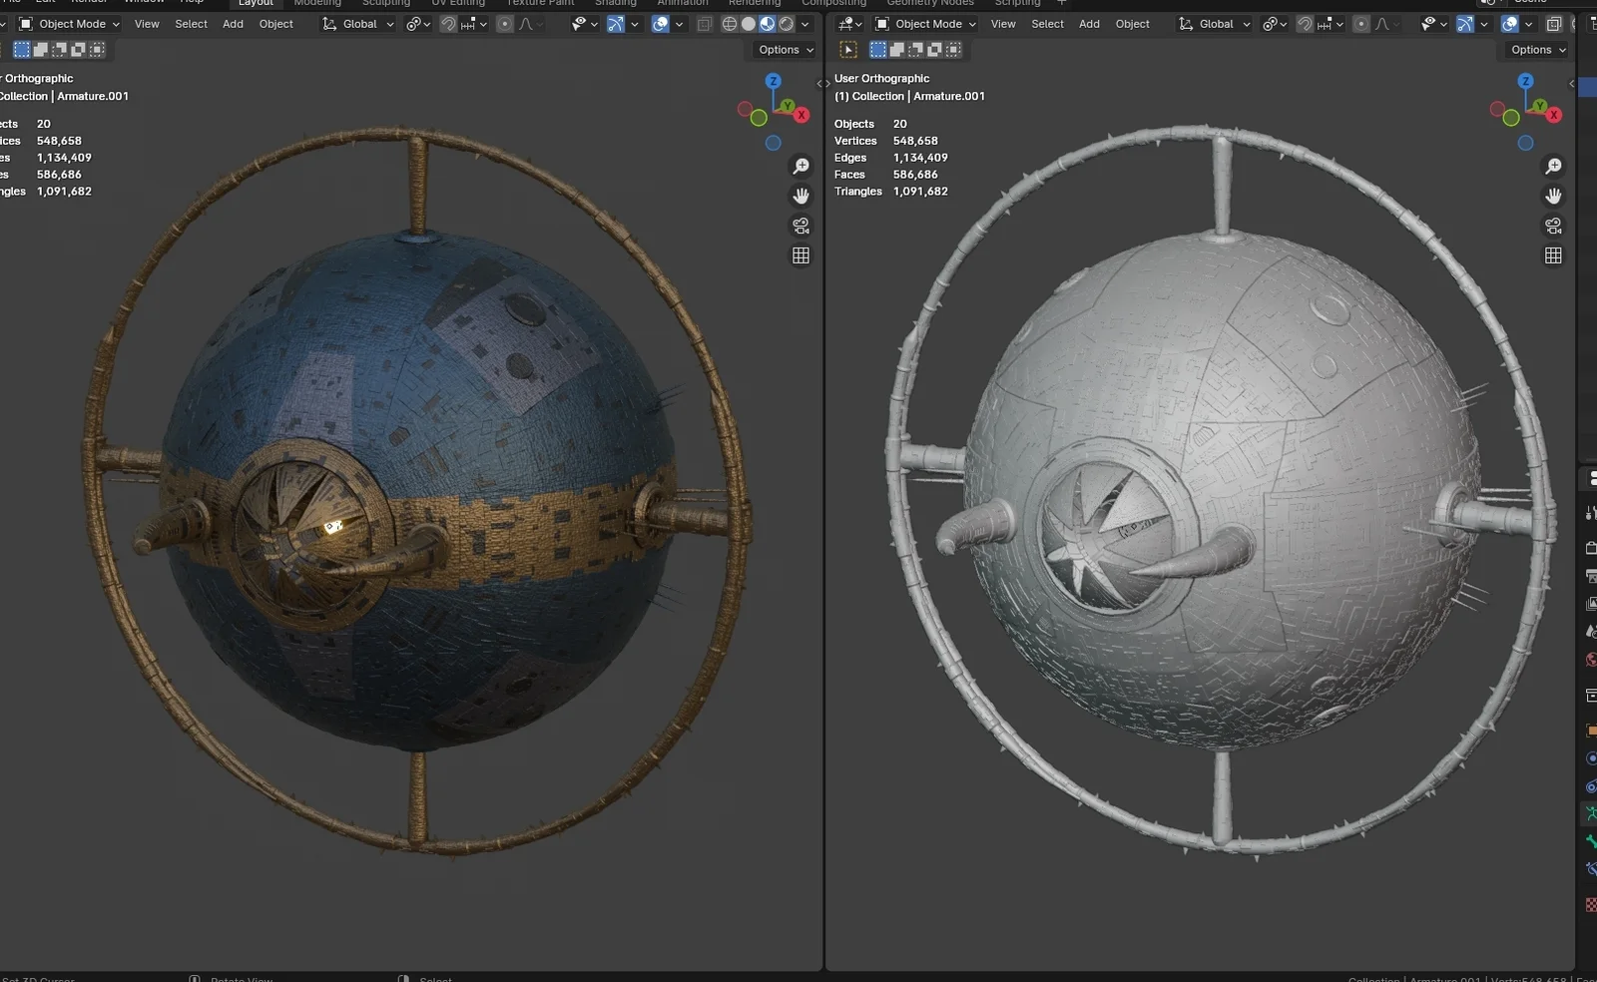Click the red X axis on left gizmo
Image resolution: width=1597 pixels, height=982 pixels.
pyautogui.click(x=801, y=115)
